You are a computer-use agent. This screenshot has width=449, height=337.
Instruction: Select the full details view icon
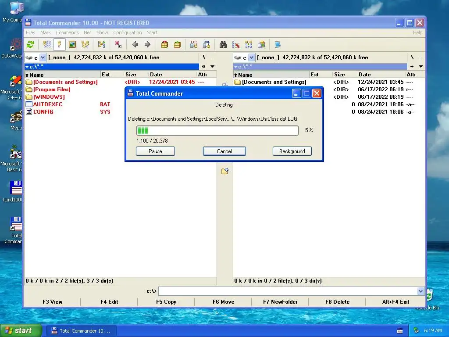click(x=59, y=44)
